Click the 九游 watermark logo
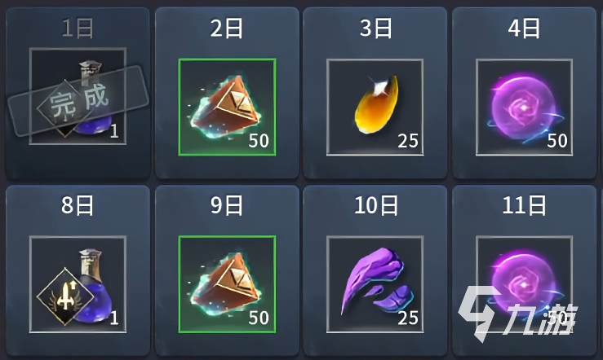Image resolution: width=603 pixels, height=360 pixels. (x=517, y=314)
